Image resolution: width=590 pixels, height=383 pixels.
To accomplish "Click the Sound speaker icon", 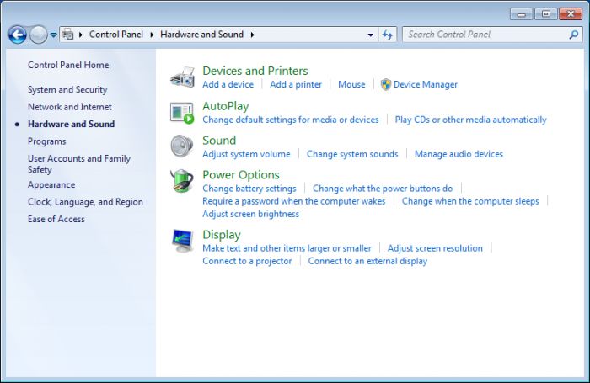I will (182, 146).
